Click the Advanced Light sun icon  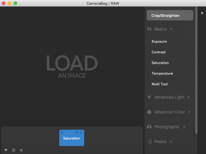[x=149, y=97]
